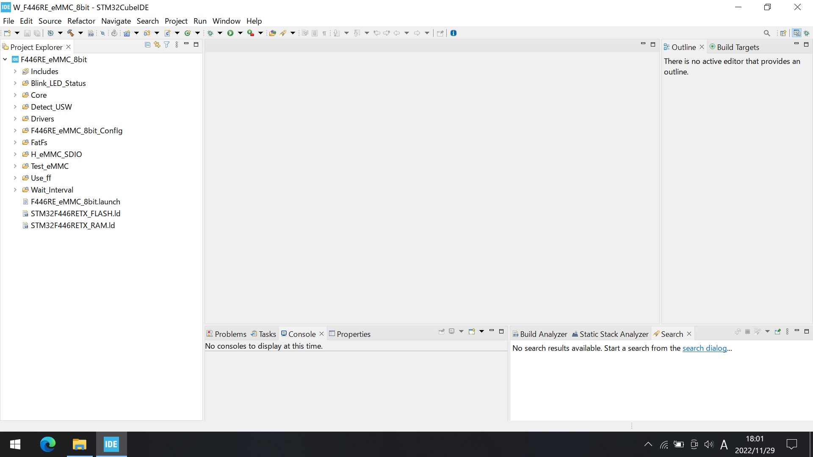
Task: Click the search dialog link
Action: [x=705, y=348]
